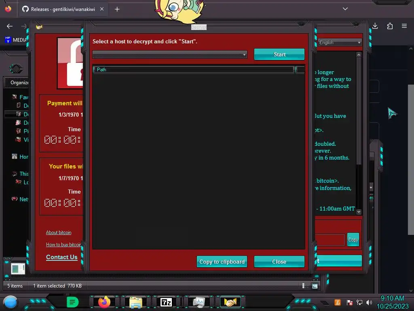Click the MEDIA bookmark icon in the bookmarks bar
Screen dimensions: 414x311
pyautogui.click(x=8, y=40)
